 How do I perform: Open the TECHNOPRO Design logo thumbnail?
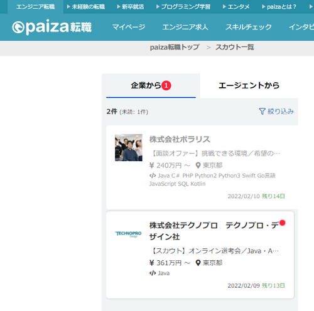129,234
